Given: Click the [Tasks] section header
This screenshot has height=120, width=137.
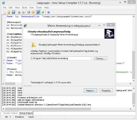Looking at the screenshot, I should (12, 69).
